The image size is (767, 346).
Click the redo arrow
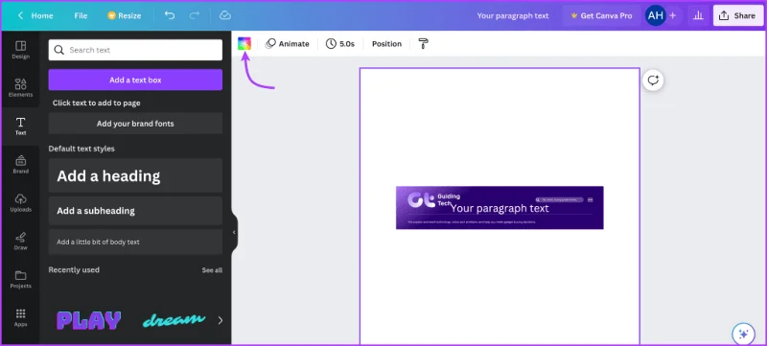pyautogui.click(x=195, y=15)
